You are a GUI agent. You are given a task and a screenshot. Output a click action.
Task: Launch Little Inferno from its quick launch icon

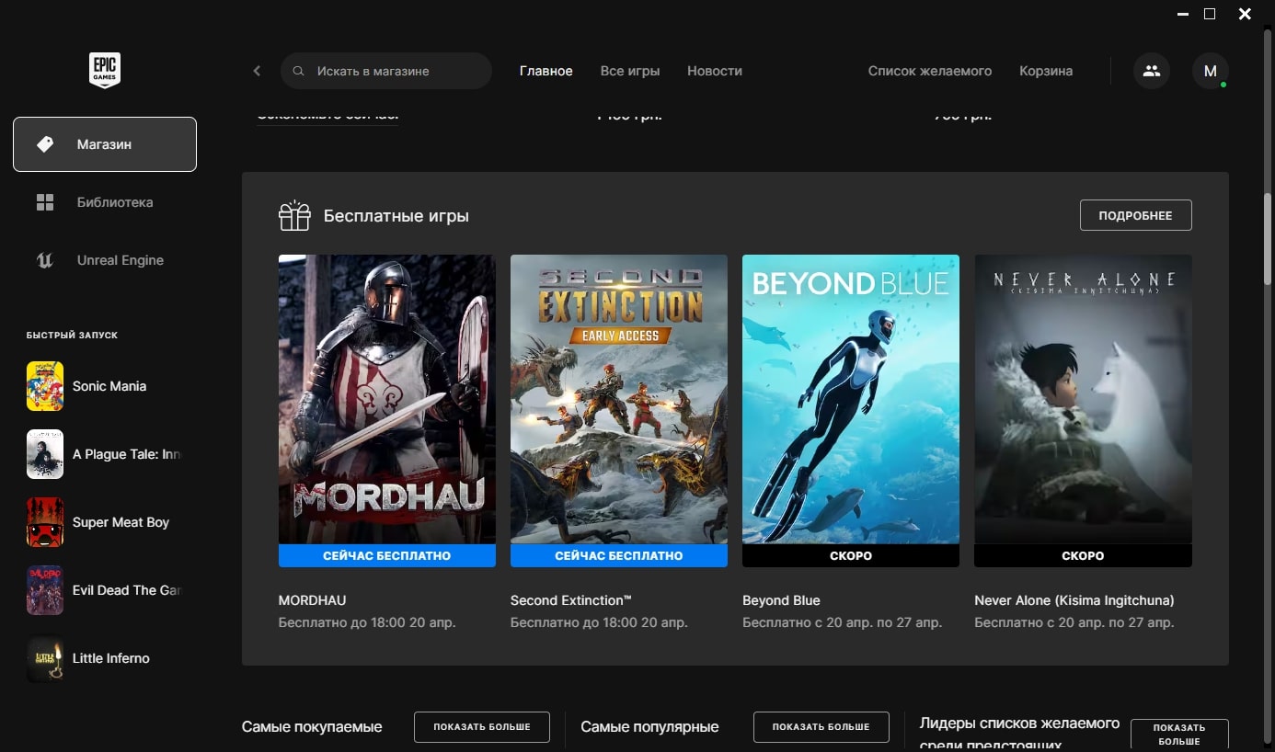(x=45, y=658)
